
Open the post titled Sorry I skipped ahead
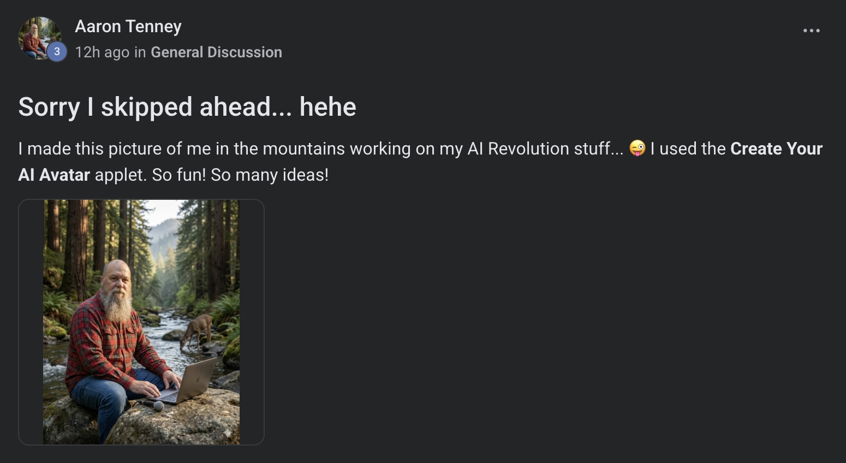(x=187, y=106)
